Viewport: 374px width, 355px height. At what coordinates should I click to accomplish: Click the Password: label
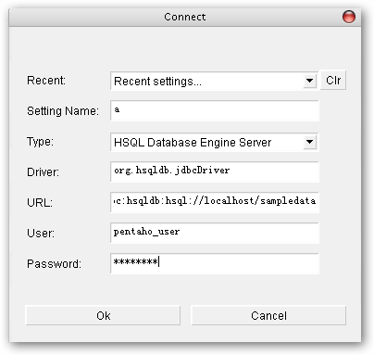(x=54, y=263)
